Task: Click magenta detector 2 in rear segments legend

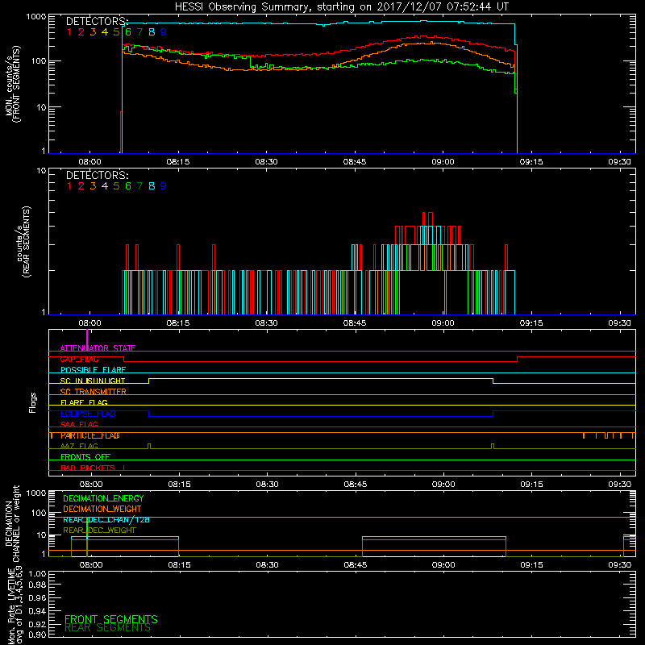Action: [x=81, y=186]
